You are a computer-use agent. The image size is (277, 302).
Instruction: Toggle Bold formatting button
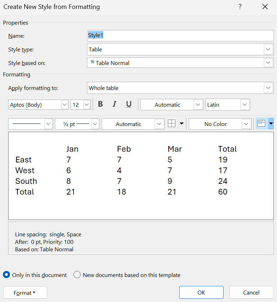pyautogui.click(x=101, y=104)
